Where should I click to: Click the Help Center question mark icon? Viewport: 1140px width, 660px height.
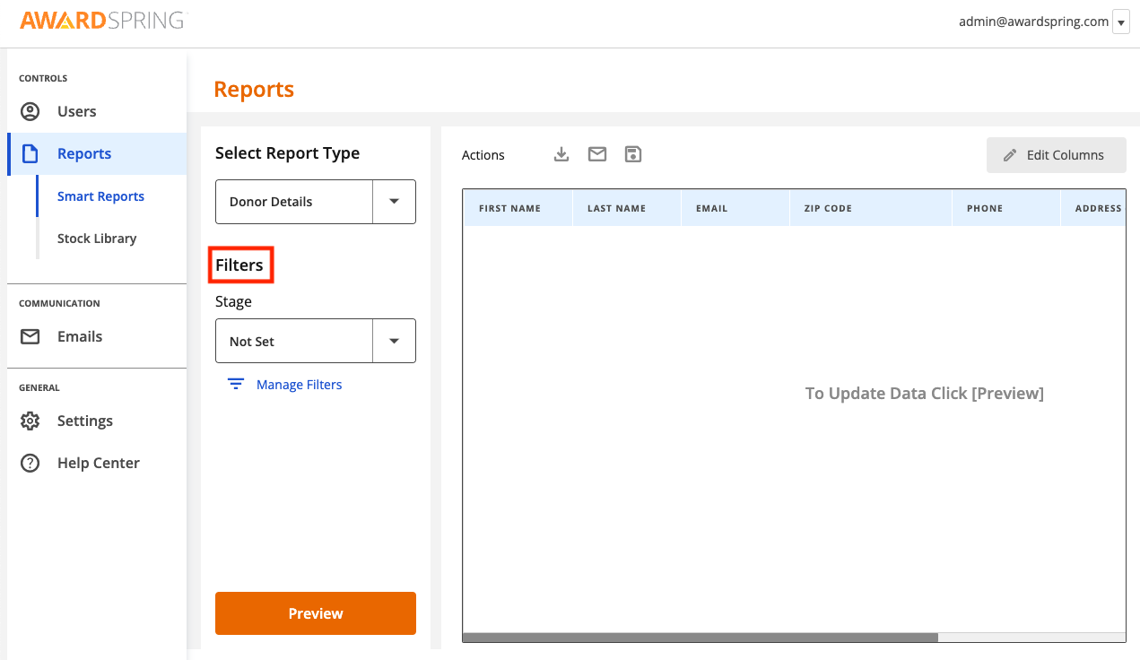30,463
